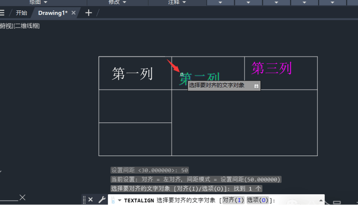Open command line customize wrench
Image resolution: width=358 pixels, height=205 pixels.
pyautogui.click(x=102, y=200)
